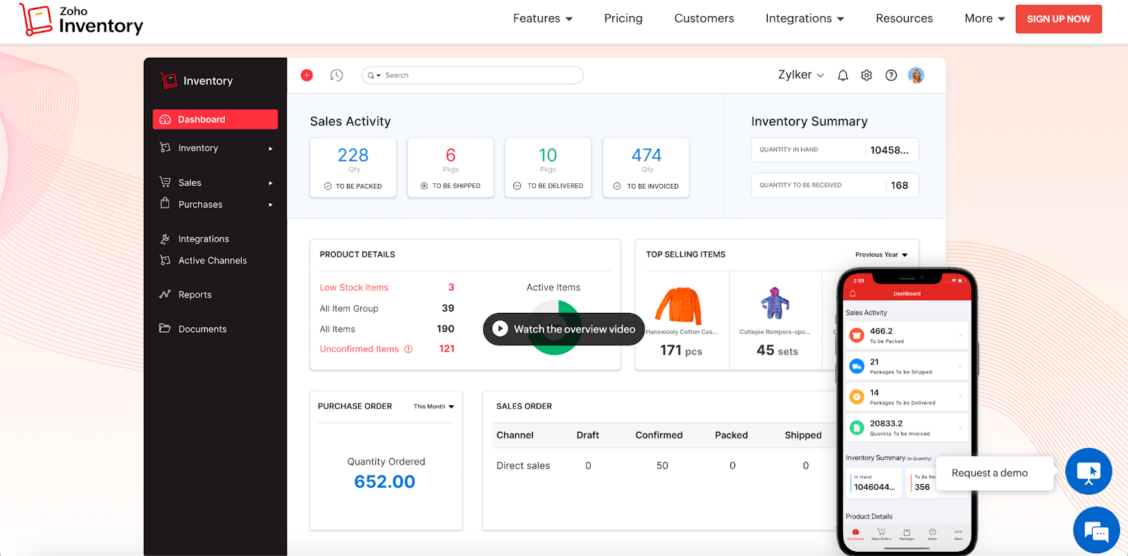Open the notifications bell icon
Image resolution: width=1128 pixels, height=556 pixels.
point(842,75)
